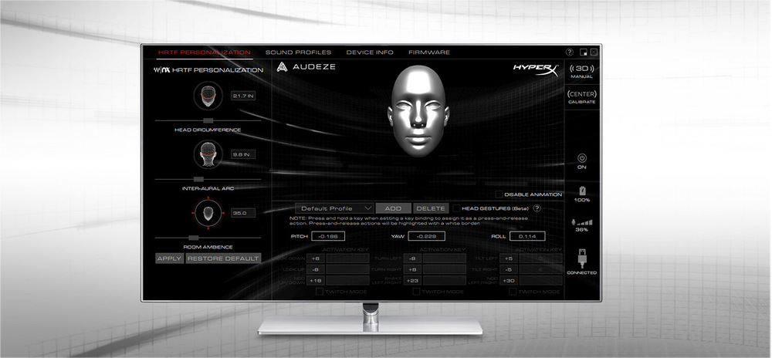Click the compact window mode icon
Viewport: 772px width, 358px height.
584,52
